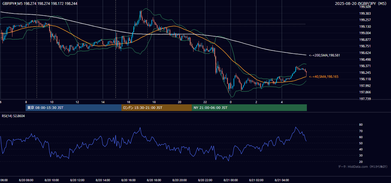This screenshot has height=183, width=391.
Task: Click the RSI axis level 20
Action: 361,162
